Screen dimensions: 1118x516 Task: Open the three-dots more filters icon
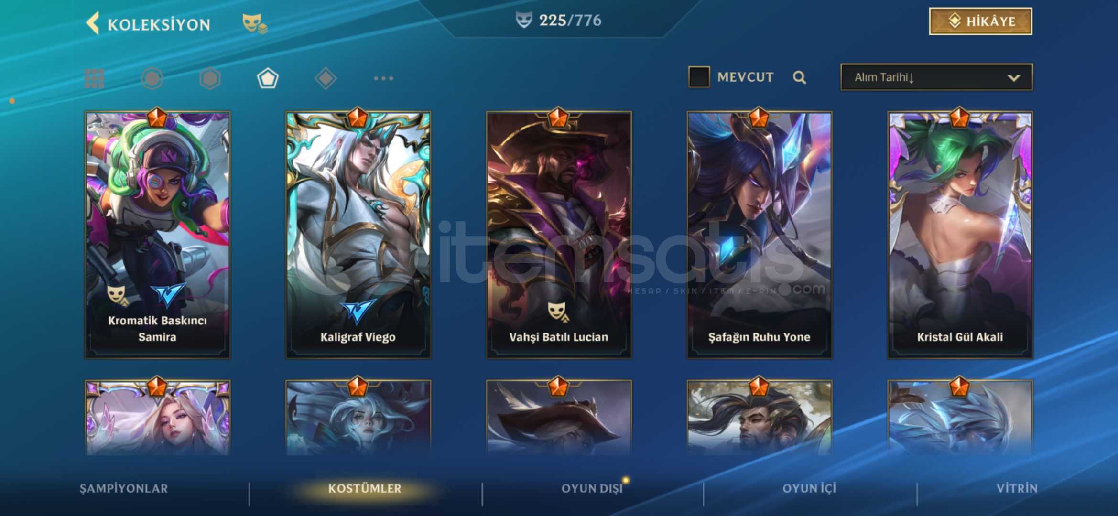(x=383, y=78)
